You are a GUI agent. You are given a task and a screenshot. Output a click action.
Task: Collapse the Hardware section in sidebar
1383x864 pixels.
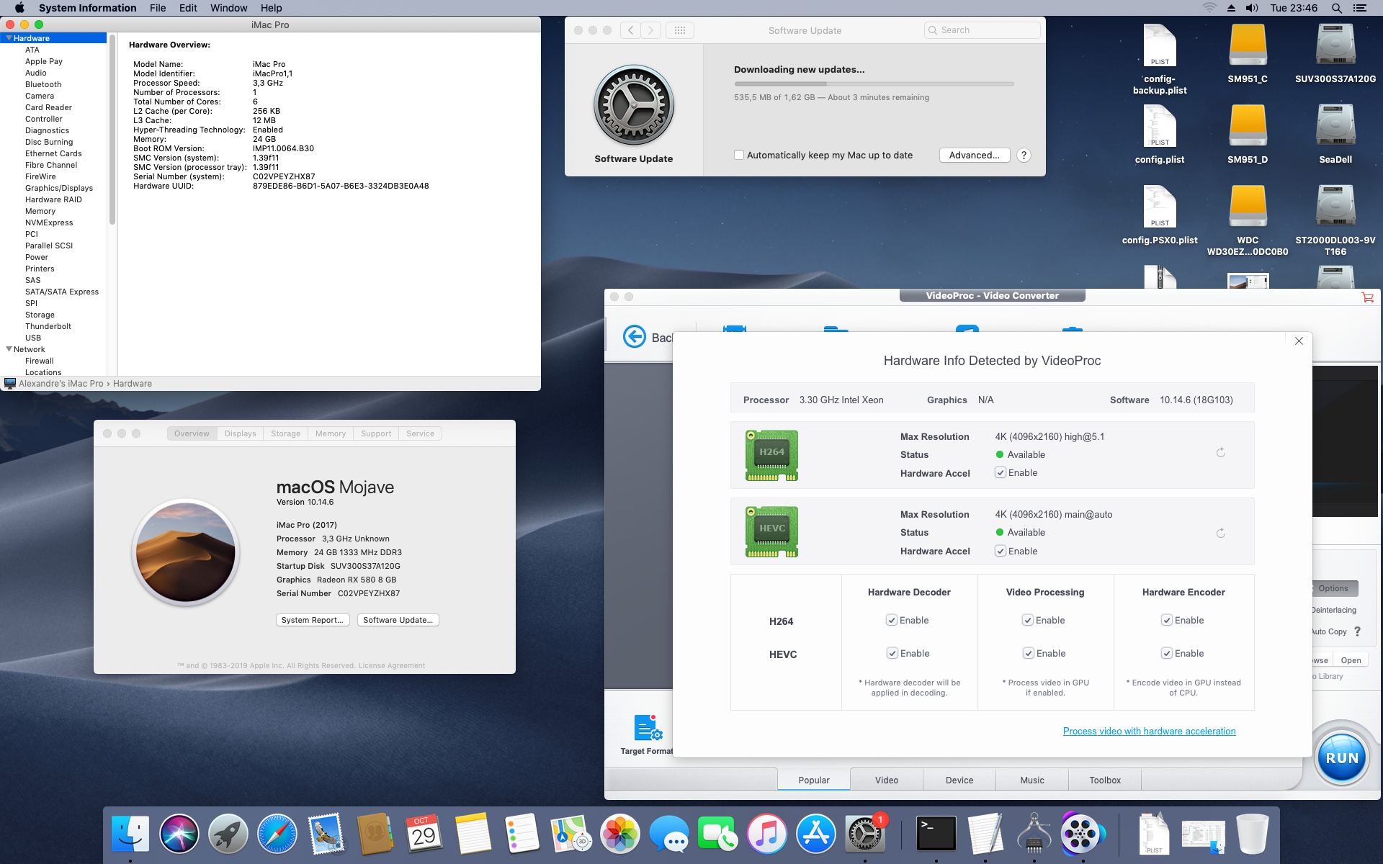[9, 38]
